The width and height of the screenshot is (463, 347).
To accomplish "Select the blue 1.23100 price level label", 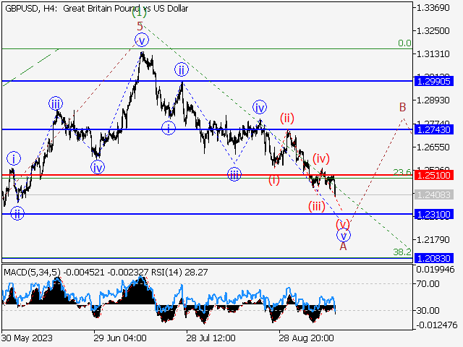I will click(x=434, y=214).
